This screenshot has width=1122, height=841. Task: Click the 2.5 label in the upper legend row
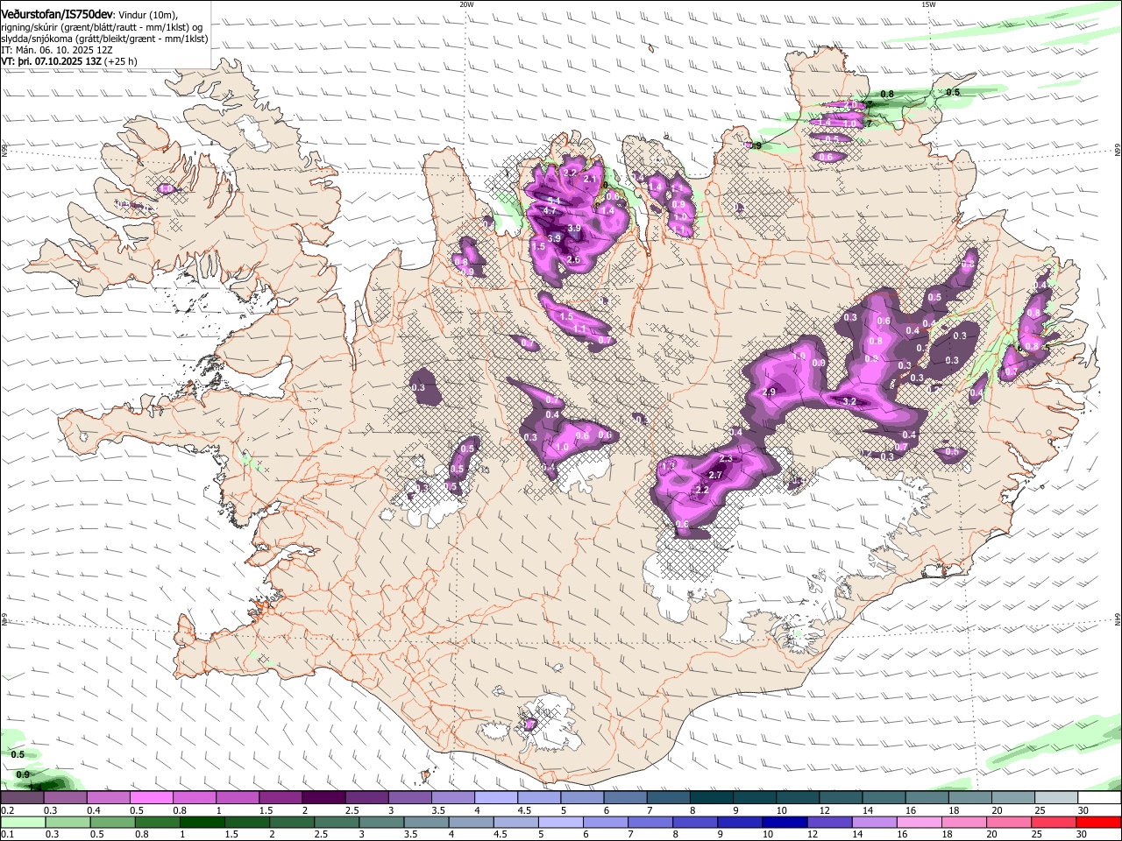[352, 810]
